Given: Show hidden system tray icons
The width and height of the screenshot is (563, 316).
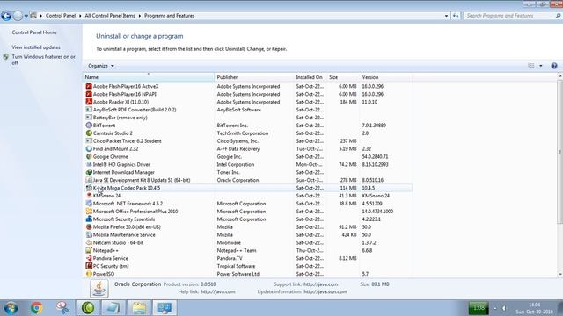Looking at the screenshot, I should [x=495, y=308].
